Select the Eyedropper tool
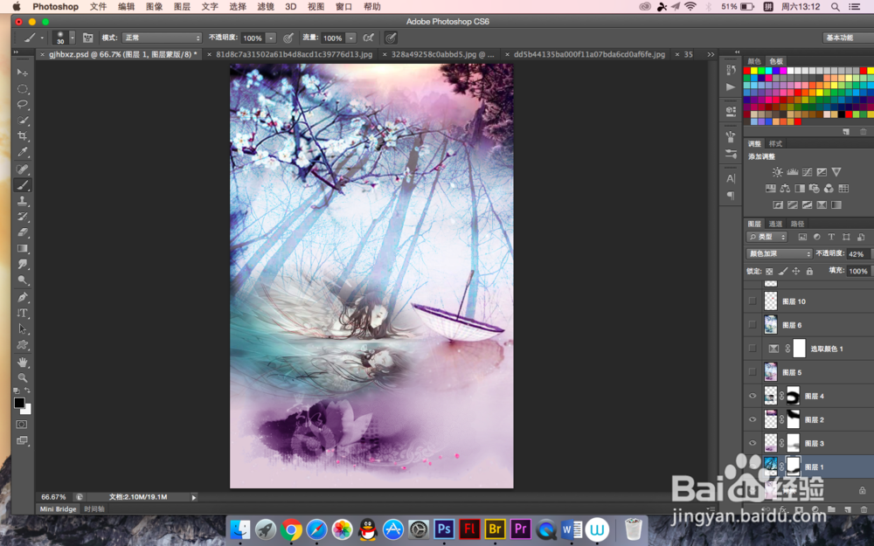 pos(23,151)
